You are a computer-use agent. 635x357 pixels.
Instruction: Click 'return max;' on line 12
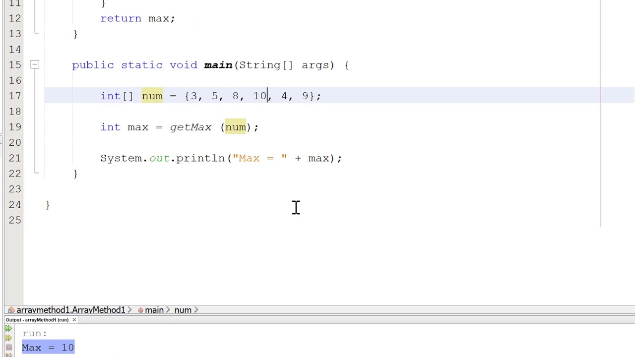pos(137,18)
